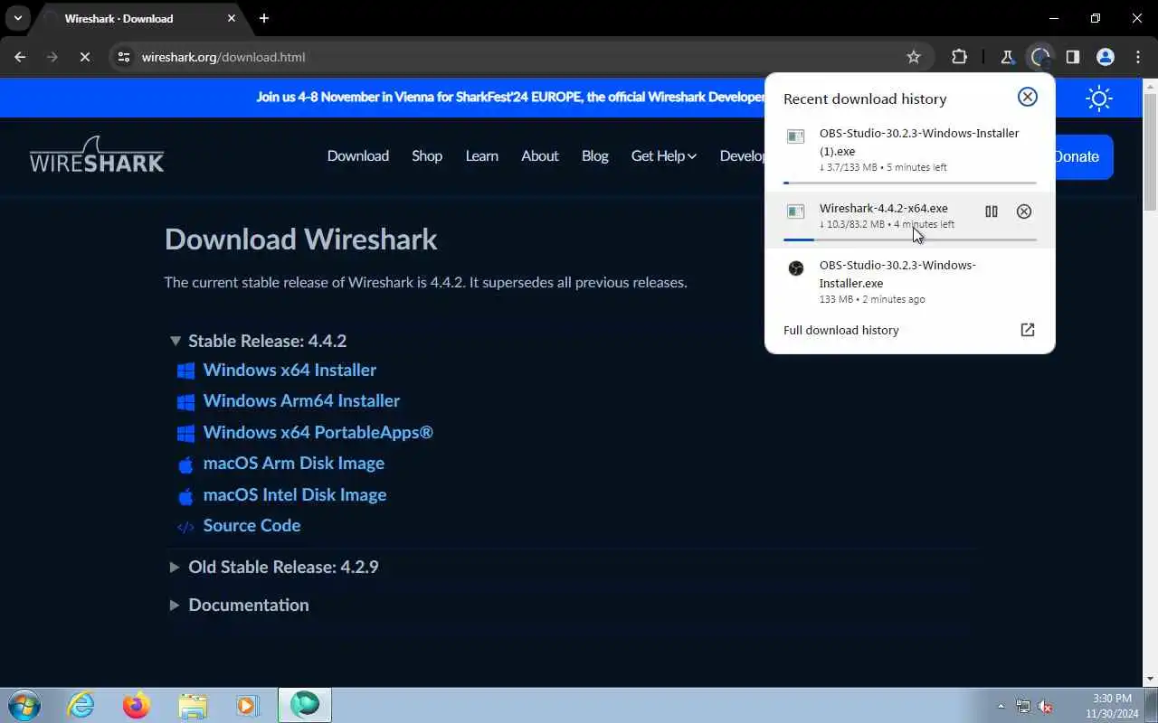Open the Blog navigation item
Image resolution: width=1158 pixels, height=723 pixels.
click(x=595, y=155)
